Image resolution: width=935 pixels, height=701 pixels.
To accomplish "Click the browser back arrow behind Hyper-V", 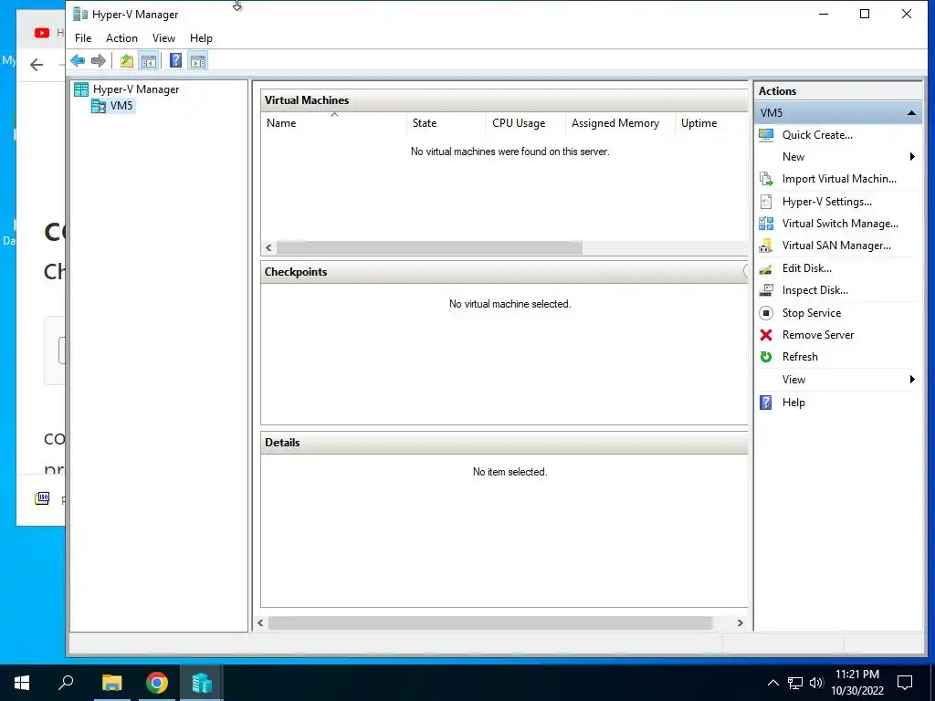I will pos(37,65).
